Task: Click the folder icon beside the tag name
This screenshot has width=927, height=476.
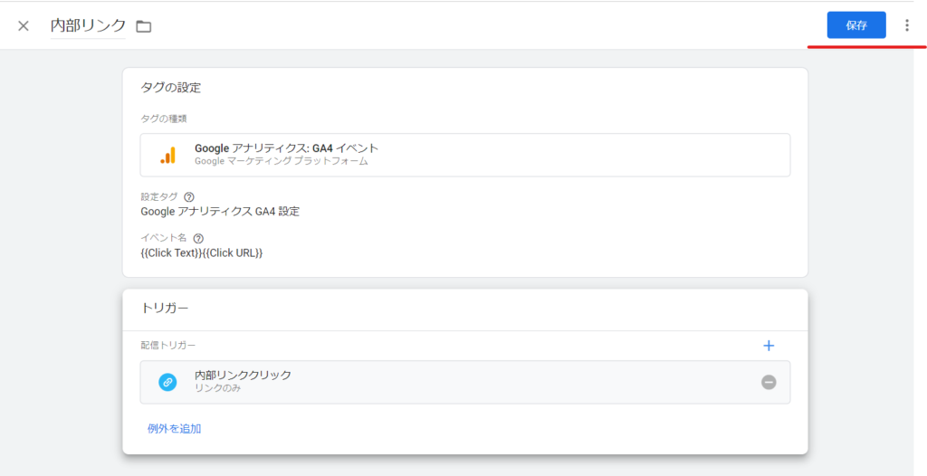Action: point(143,26)
